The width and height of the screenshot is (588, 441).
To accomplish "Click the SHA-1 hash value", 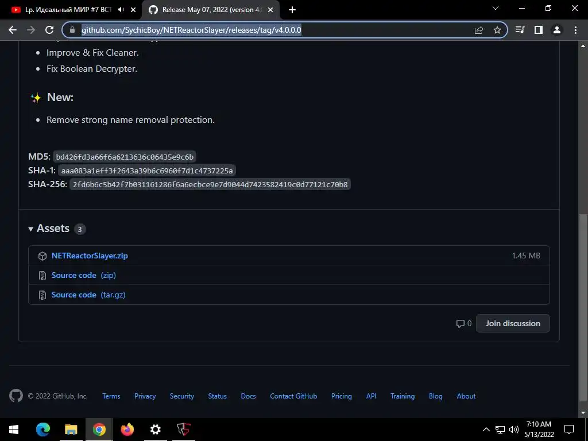I will tap(147, 171).
